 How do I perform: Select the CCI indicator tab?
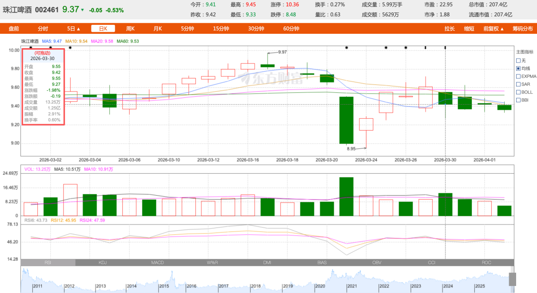tap(432, 263)
